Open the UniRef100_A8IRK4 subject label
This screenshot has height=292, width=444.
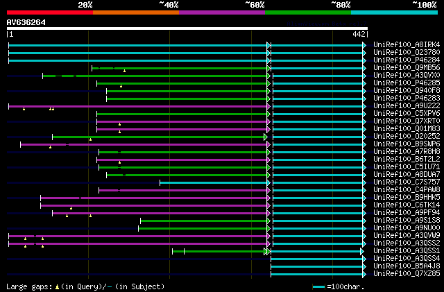407,45
